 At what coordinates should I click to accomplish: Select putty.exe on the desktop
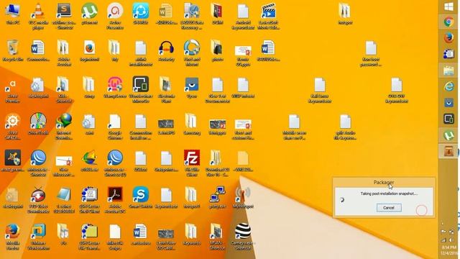[x=217, y=197]
